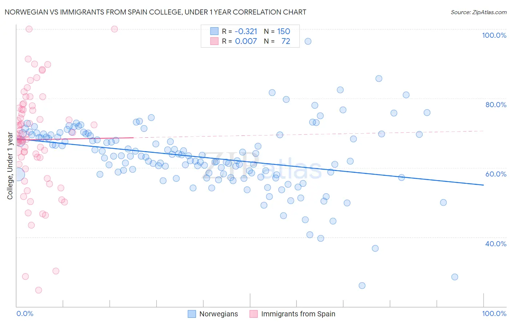Click the pink swatch beside R = 0.007
The height and width of the screenshot is (324, 511).
coord(214,41)
